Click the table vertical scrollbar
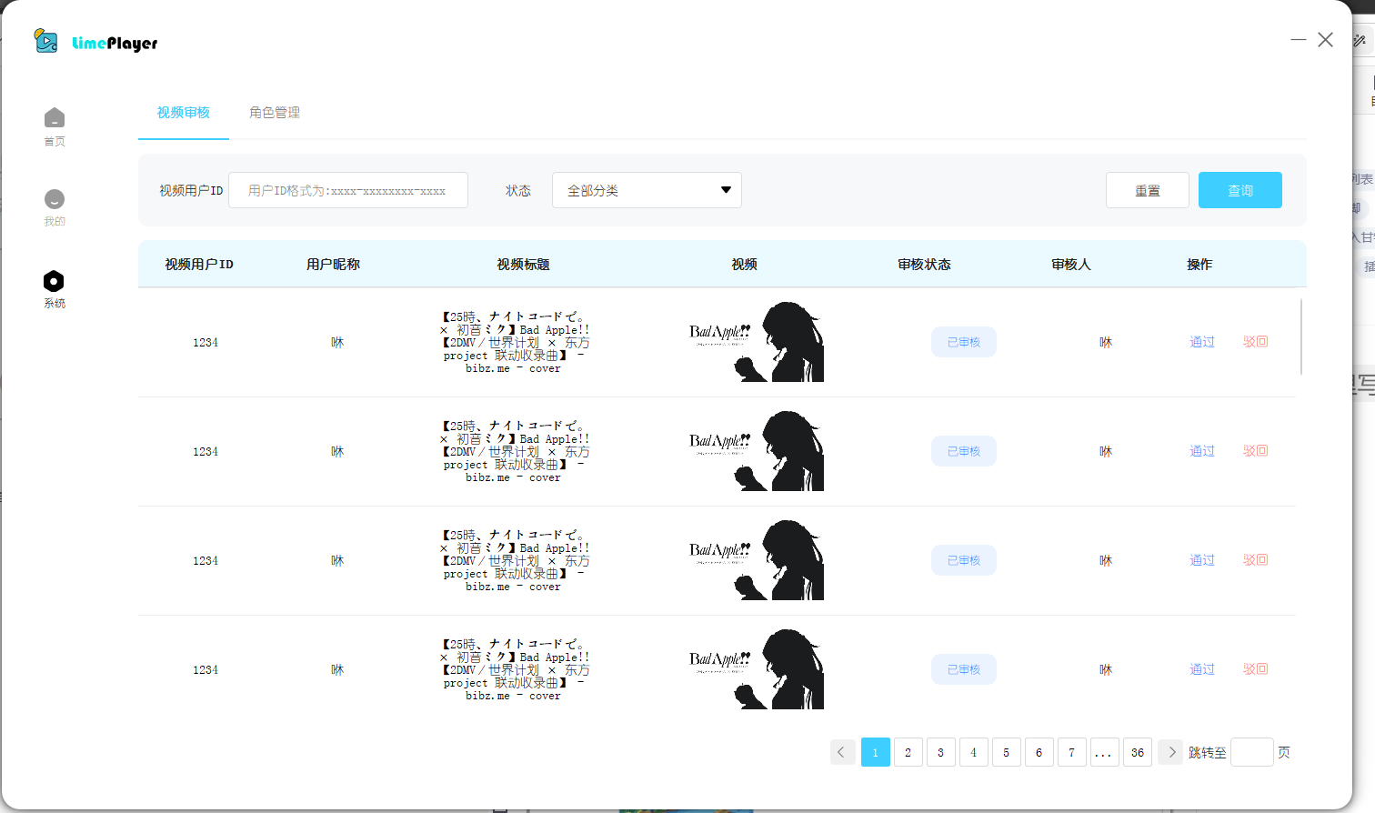Image resolution: width=1375 pixels, height=813 pixels. pyautogui.click(x=1301, y=336)
